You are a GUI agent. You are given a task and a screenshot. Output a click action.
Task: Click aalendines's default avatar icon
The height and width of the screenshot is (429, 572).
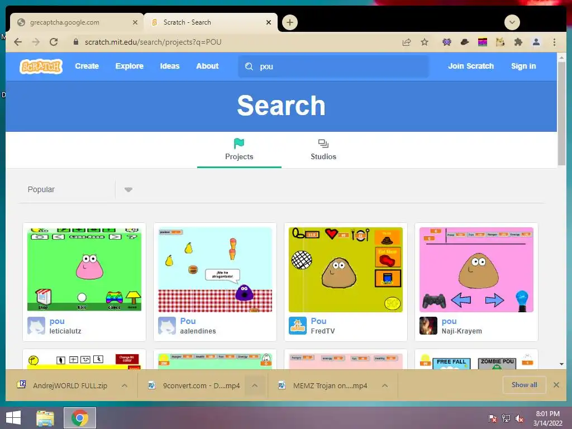[x=166, y=326]
